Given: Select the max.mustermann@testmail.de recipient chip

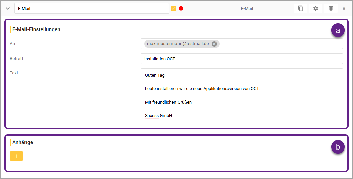Looking at the screenshot, I should [x=178, y=44].
